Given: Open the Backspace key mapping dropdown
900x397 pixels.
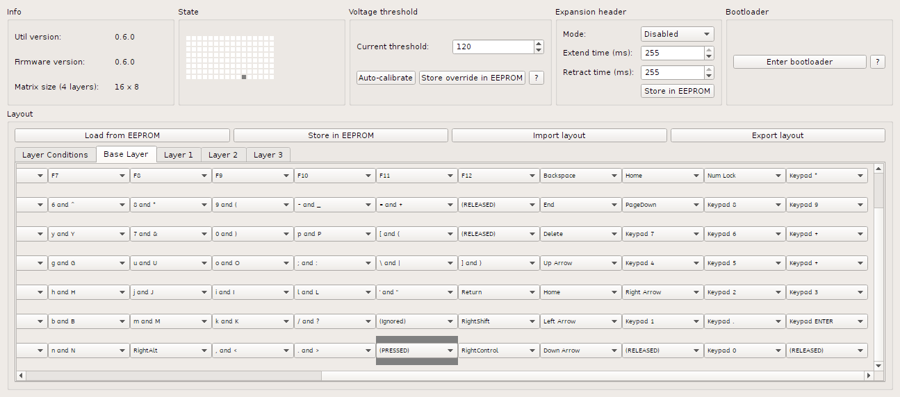Looking at the screenshot, I should pyautogui.click(x=580, y=176).
